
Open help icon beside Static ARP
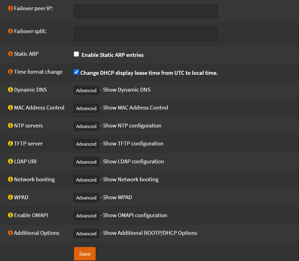10,54
